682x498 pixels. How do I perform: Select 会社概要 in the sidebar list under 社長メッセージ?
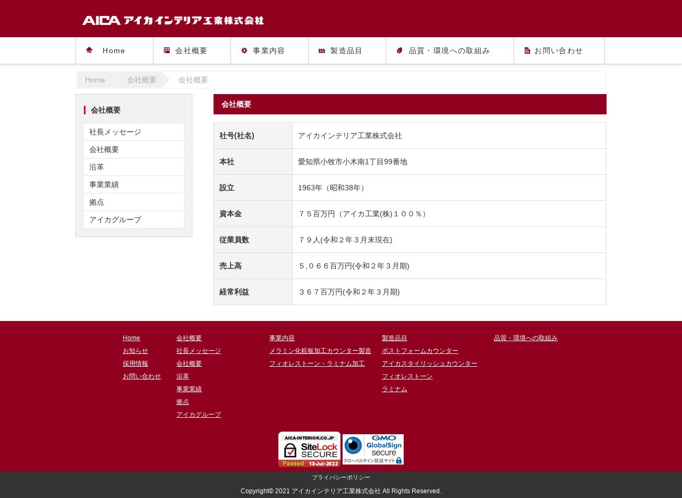pyautogui.click(x=134, y=149)
